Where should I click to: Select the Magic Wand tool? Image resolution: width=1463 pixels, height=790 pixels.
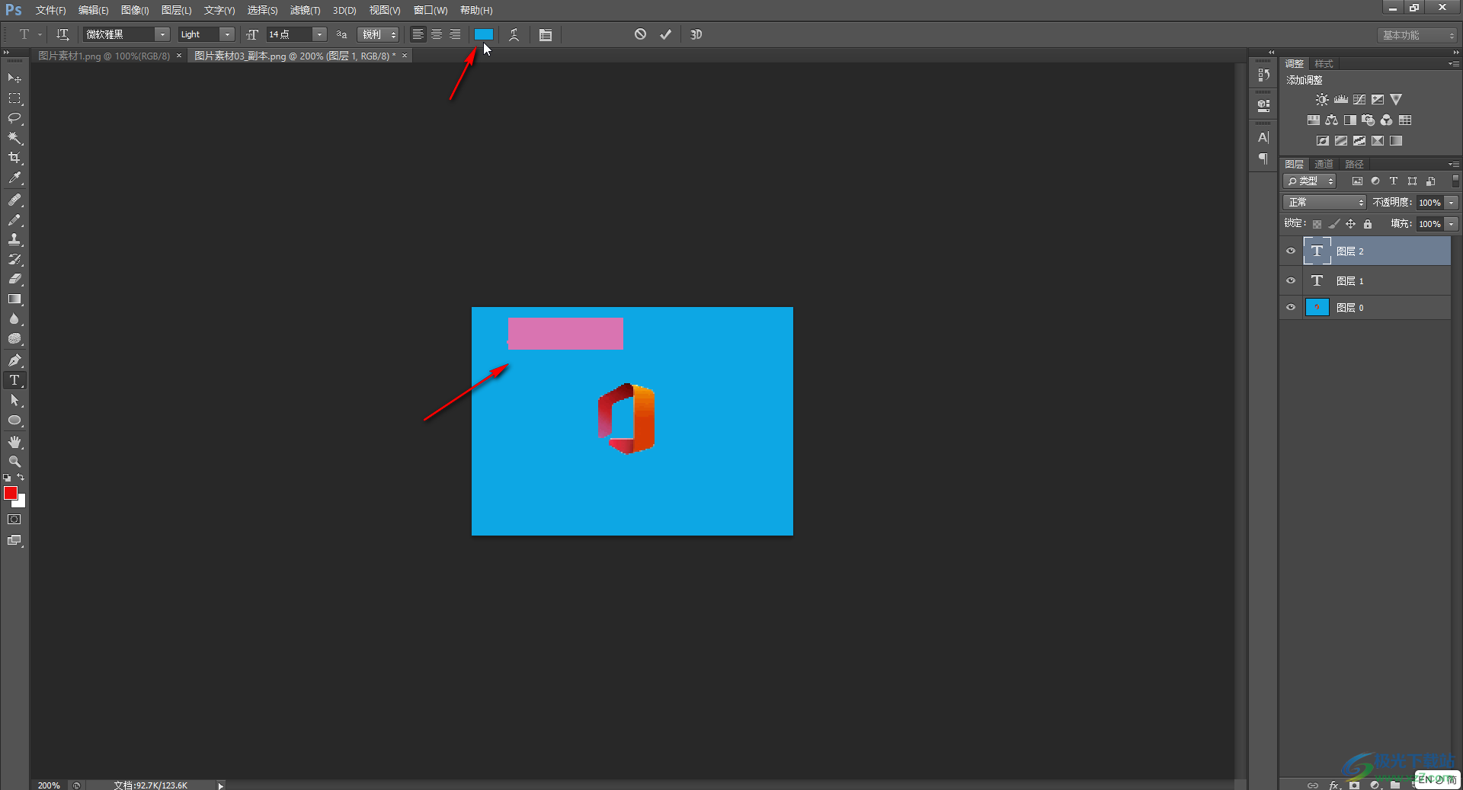14,139
